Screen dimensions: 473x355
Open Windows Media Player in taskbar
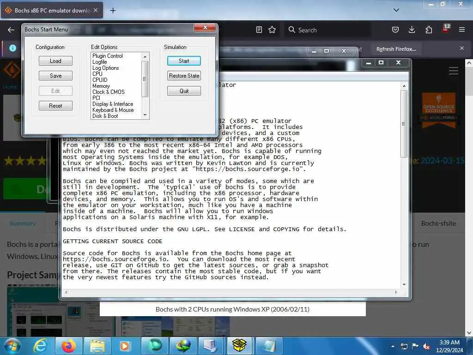(125, 346)
